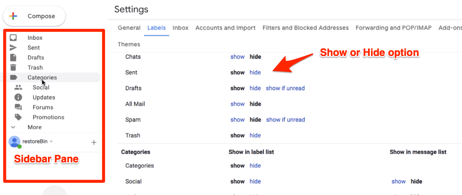Click the Compose plus icon
The image size is (462, 195).
click(13, 16)
